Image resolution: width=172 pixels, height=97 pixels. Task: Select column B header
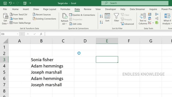point(41,41)
